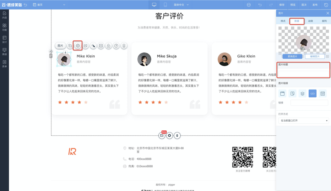This screenshot has height=191, width=331.
Task: Click the 关注官方微博 QR code
Action: click(x=243, y=157)
